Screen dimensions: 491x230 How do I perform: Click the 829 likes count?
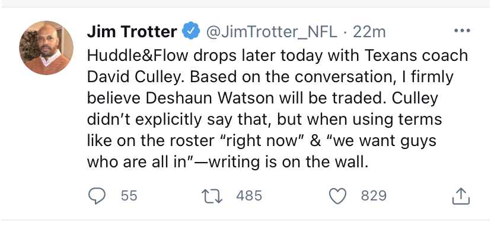[374, 196]
